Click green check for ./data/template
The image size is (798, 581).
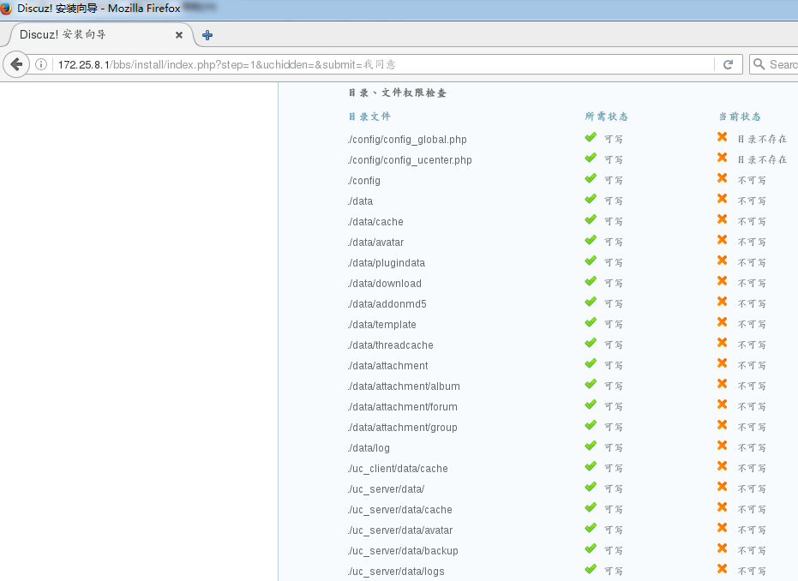591,322
